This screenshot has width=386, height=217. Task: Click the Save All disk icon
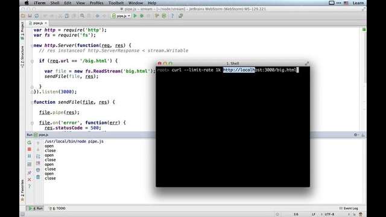pos(30,16)
